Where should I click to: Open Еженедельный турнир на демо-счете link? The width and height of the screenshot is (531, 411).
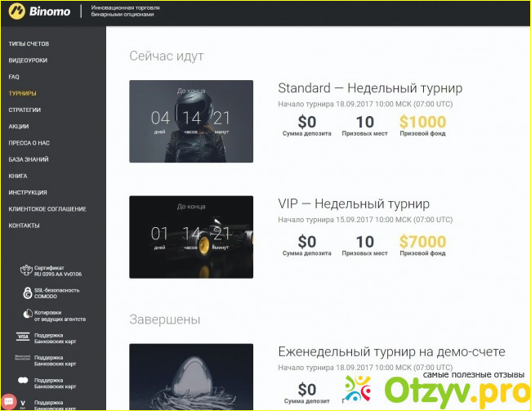point(391,352)
